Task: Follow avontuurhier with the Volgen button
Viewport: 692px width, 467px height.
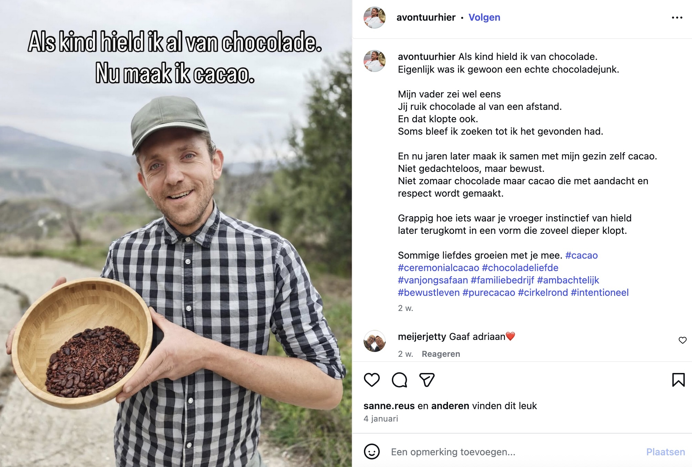Action: point(484,18)
